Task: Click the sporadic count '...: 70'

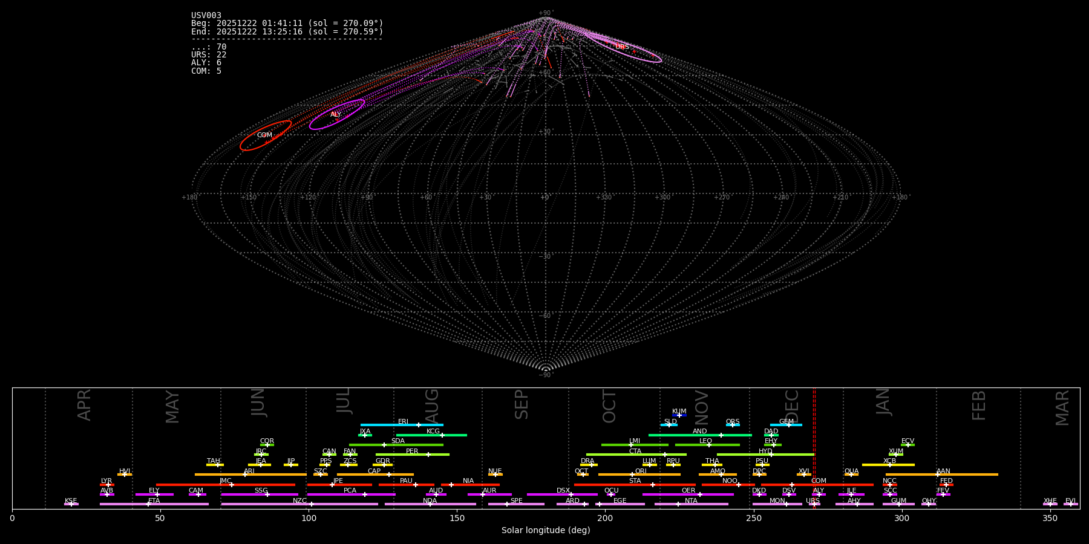Action: (x=209, y=47)
